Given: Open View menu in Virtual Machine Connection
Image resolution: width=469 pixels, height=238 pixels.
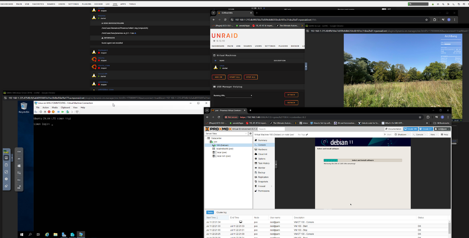Looking at the screenshot, I should pyautogui.click(x=75, y=108).
